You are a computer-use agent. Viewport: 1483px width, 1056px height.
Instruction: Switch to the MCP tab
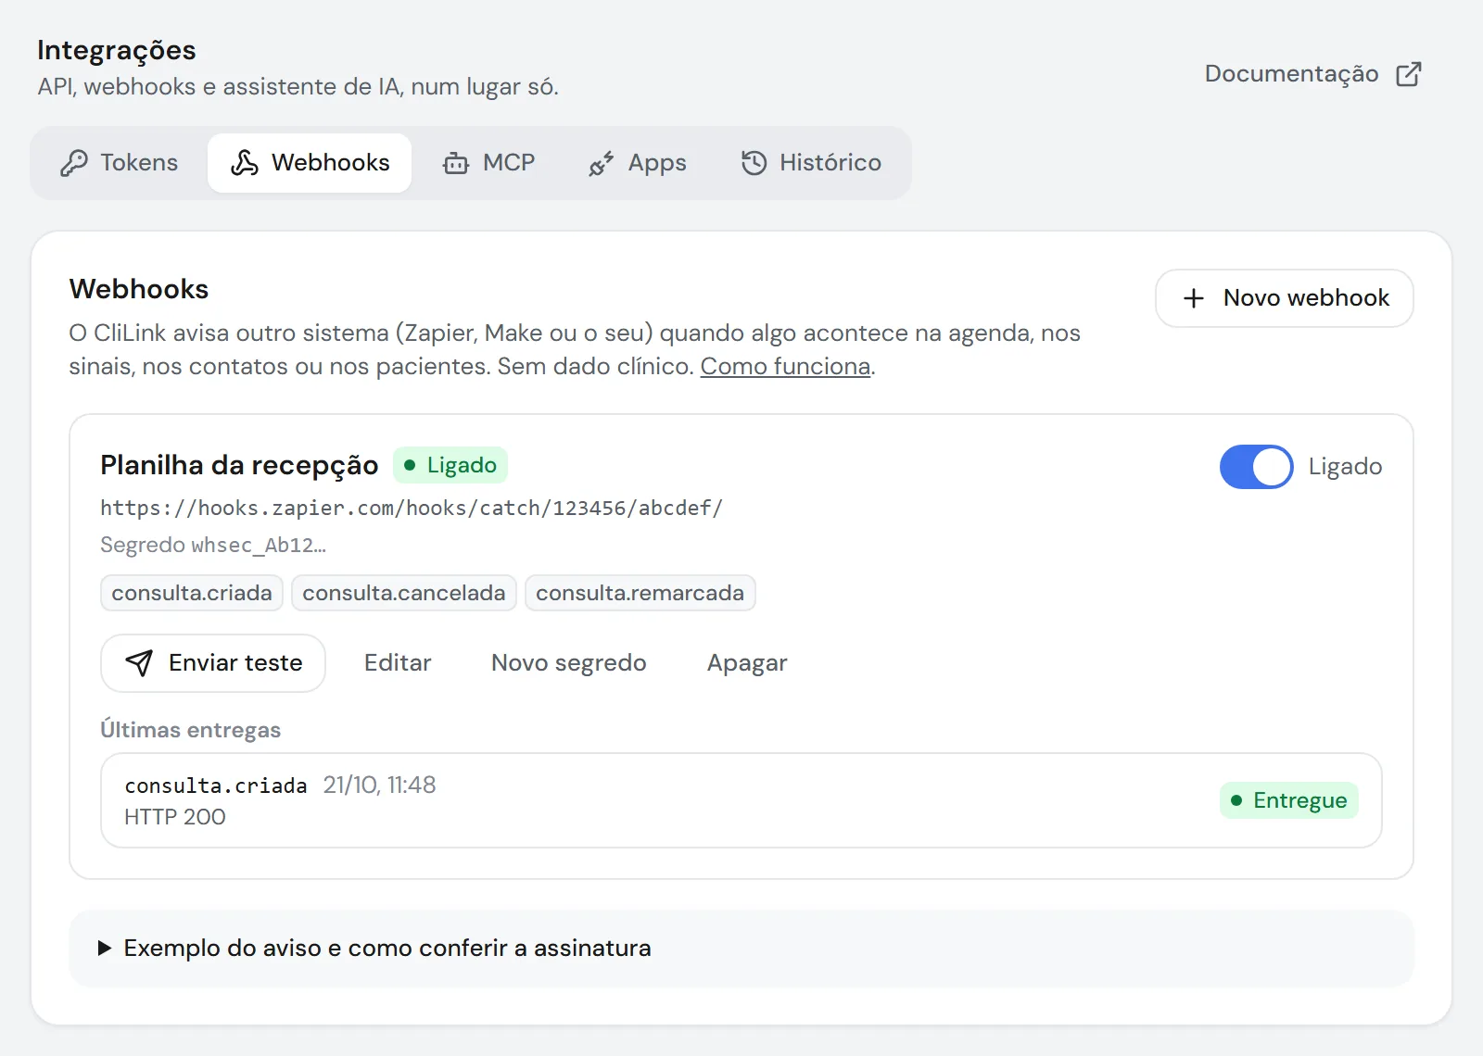click(x=489, y=163)
